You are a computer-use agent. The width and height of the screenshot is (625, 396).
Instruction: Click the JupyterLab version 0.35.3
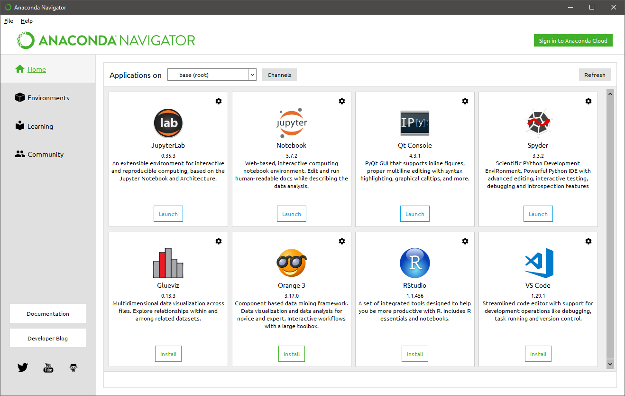pyautogui.click(x=168, y=155)
